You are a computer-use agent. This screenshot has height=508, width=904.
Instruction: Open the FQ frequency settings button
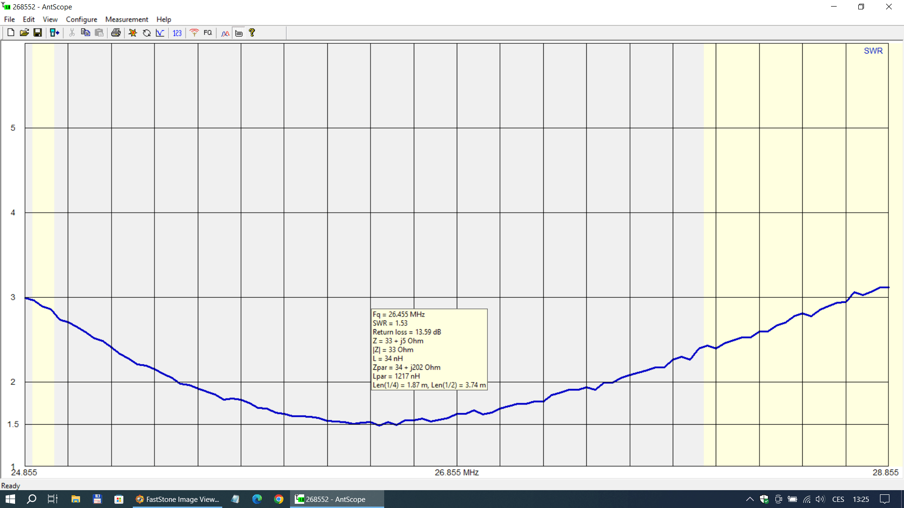[x=208, y=32]
